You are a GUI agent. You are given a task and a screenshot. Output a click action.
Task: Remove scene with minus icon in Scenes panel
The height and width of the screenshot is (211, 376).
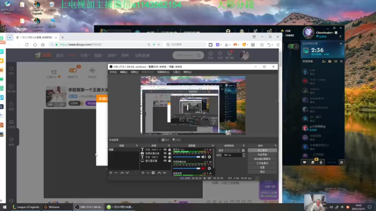point(116,173)
